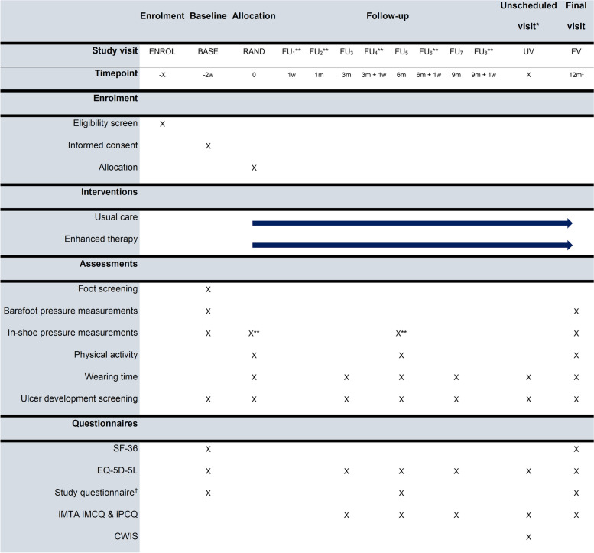Select the 'SF-36' row label
Screen dimensions: 594x553
tap(125, 448)
